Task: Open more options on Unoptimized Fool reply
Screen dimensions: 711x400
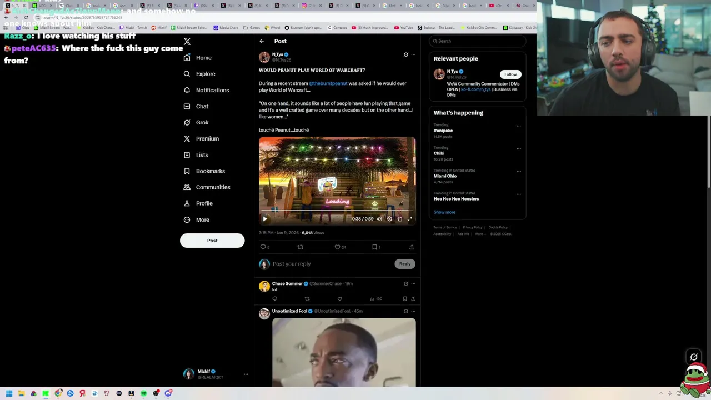Action: coord(413,311)
